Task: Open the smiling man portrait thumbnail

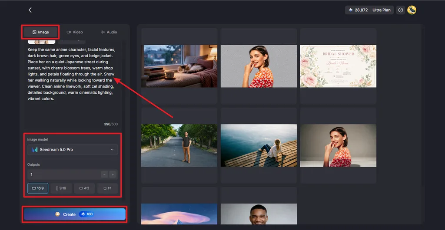Action: tap(259, 214)
